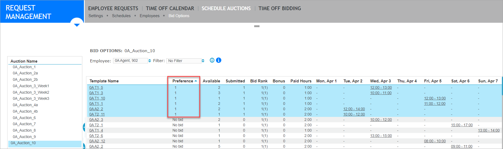The height and width of the screenshot is (149, 503).
Task: Open the 0A T2, 11 template link
Action: pyautogui.click(x=97, y=114)
